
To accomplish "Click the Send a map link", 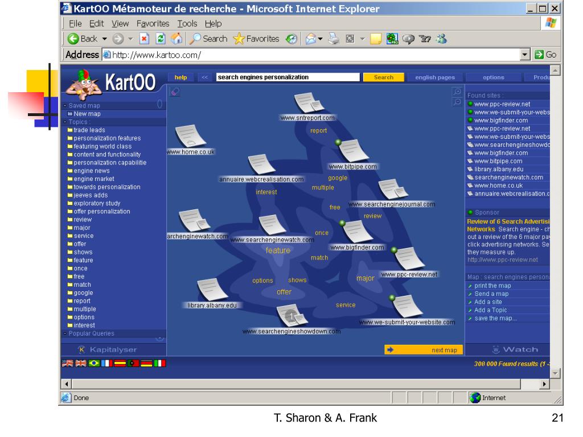I will (x=491, y=294).
